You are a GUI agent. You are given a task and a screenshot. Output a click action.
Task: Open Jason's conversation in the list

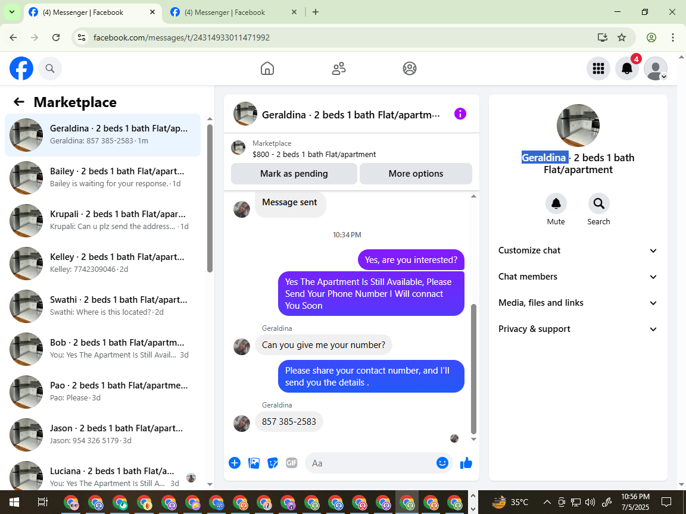tap(103, 434)
